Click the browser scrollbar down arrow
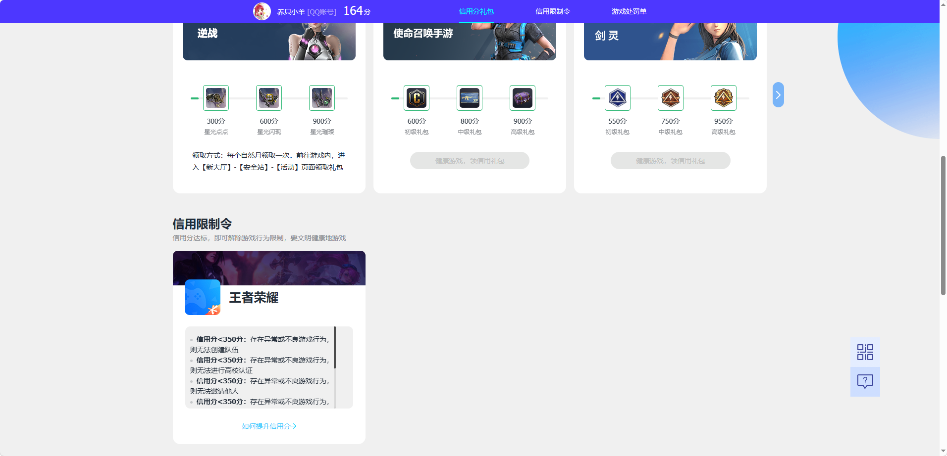The height and width of the screenshot is (456, 947). [943, 452]
